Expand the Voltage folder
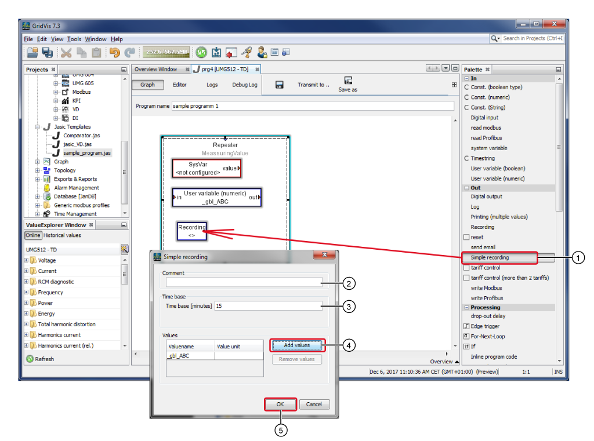Image resolution: width=594 pixels, height=441 pixels. pyautogui.click(x=26, y=261)
